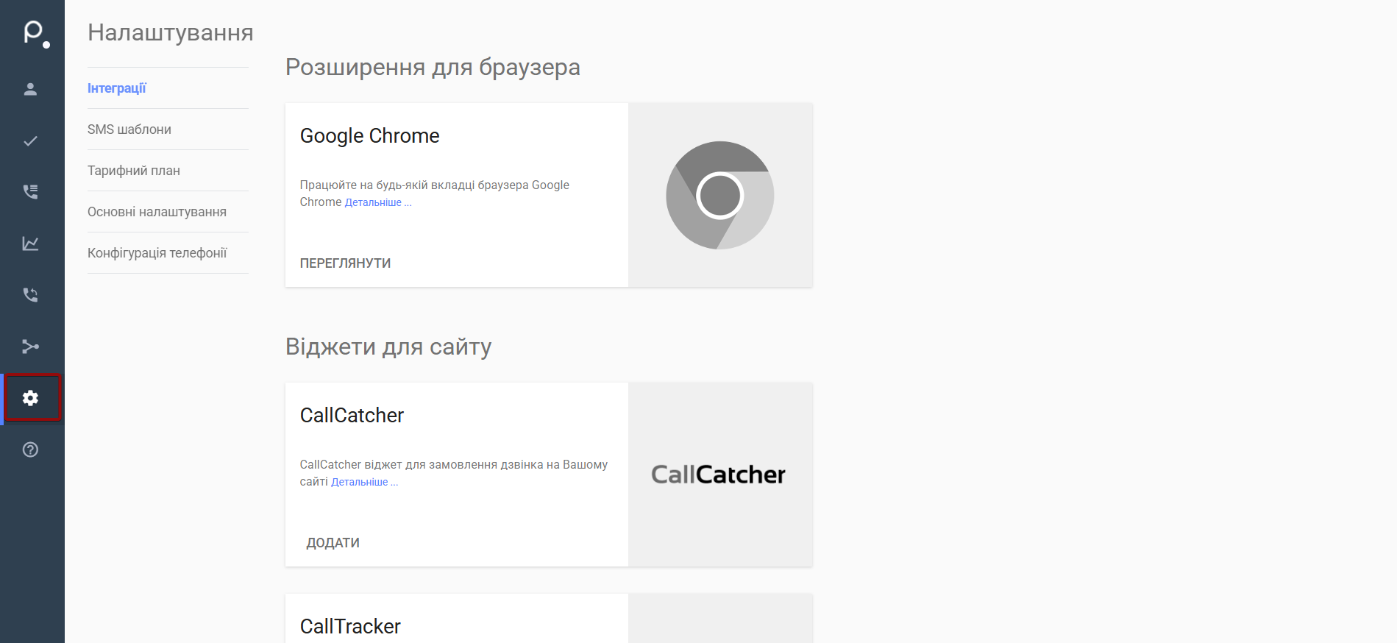Open Детальніше link in Google Chrome card
Image resolution: width=1397 pixels, height=643 pixels.
click(378, 202)
